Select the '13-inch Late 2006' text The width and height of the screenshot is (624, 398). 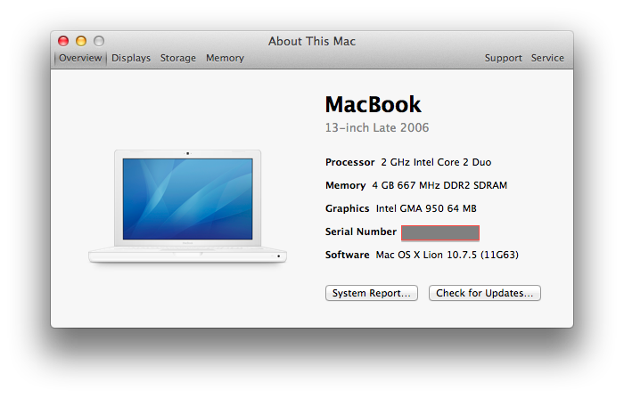[x=377, y=127]
